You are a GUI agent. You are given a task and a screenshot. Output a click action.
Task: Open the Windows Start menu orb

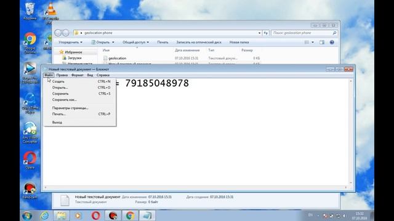pyautogui.click(x=27, y=215)
